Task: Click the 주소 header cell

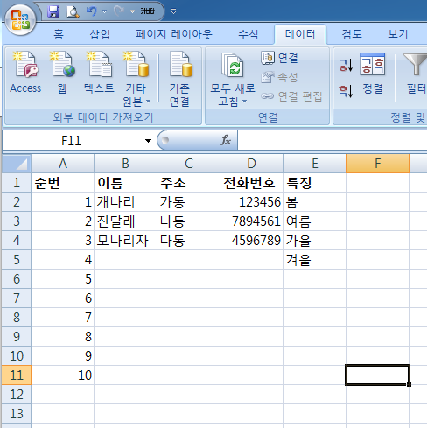Action: point(189,183)
